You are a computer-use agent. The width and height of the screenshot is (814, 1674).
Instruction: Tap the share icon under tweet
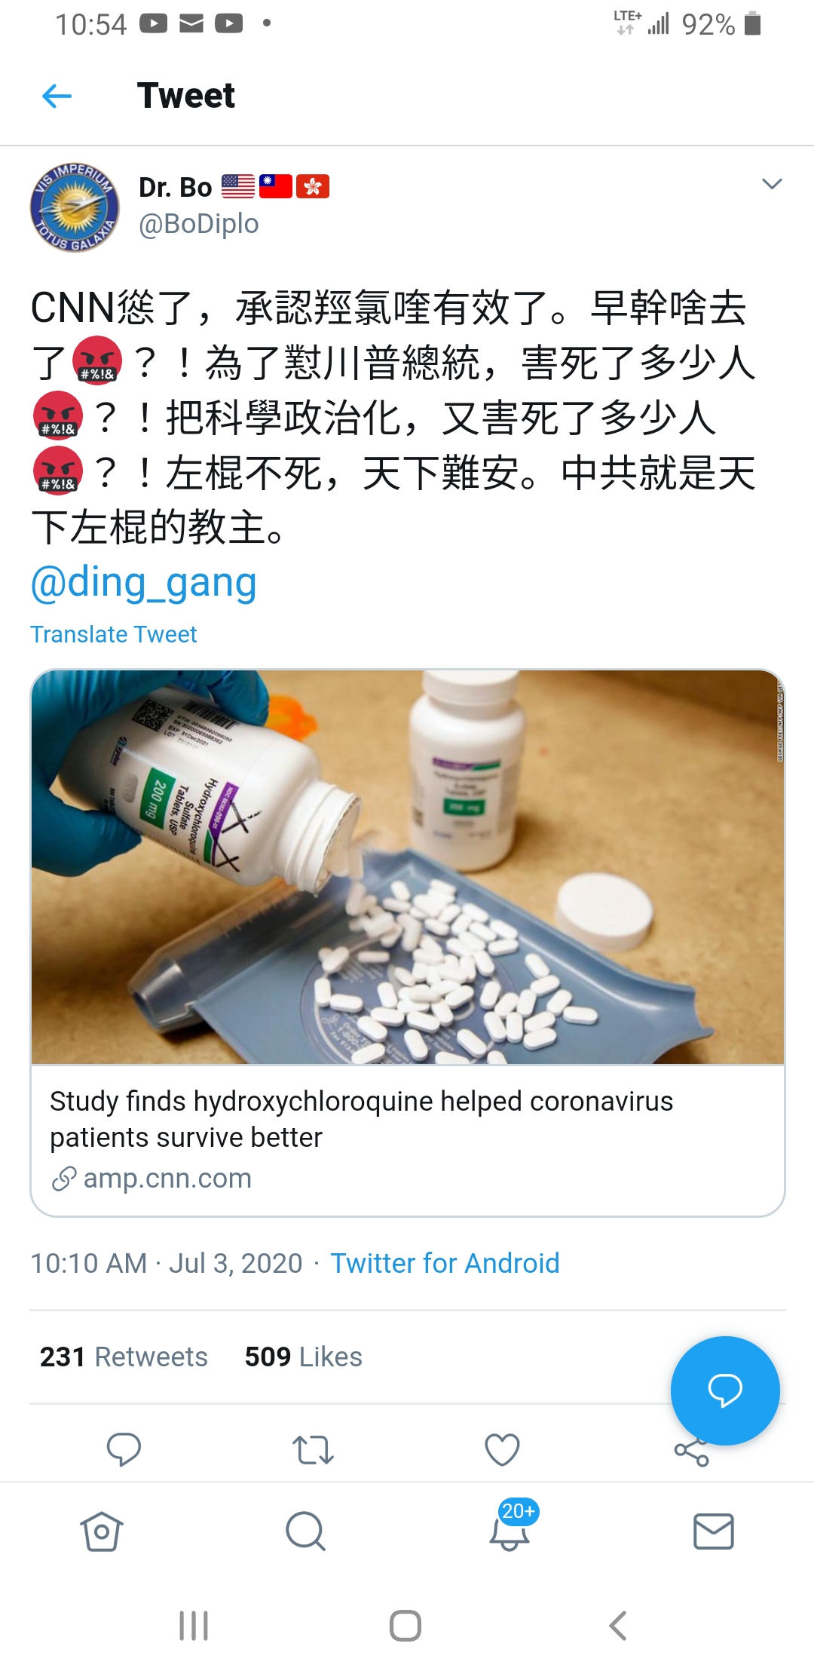[x=691, y=1452]
